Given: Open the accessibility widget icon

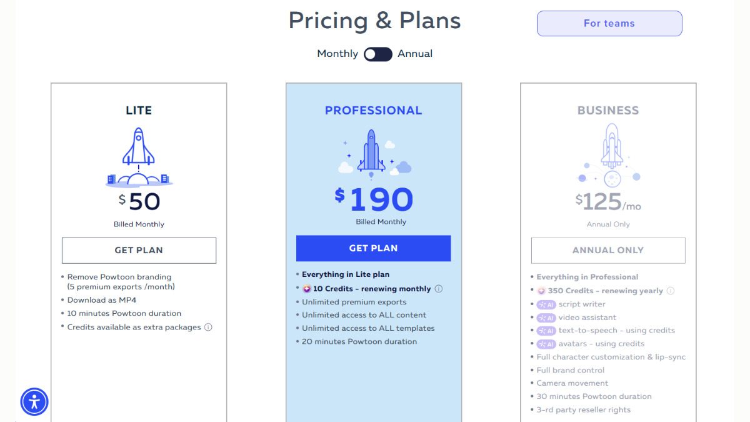Looking at the screenshot, I should pos(34,401).
